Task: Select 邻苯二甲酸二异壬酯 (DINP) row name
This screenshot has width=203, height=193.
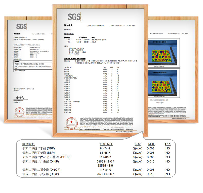Action: [41, 162]
